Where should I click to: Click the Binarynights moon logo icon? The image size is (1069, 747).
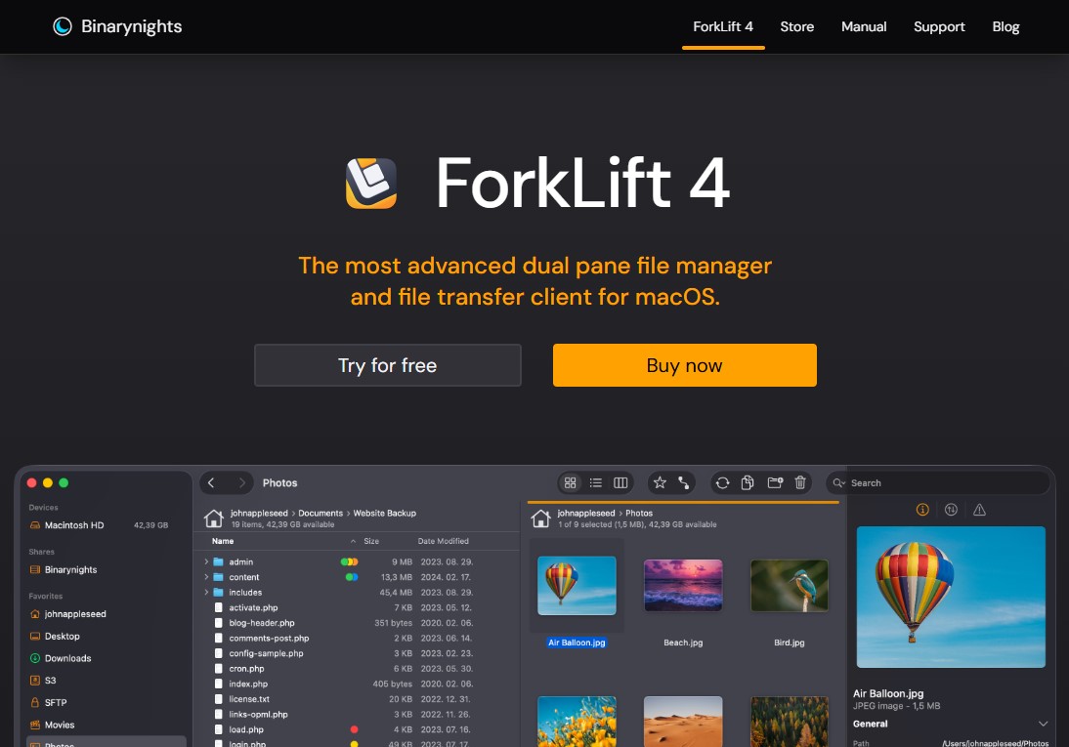tap(62, 26)
